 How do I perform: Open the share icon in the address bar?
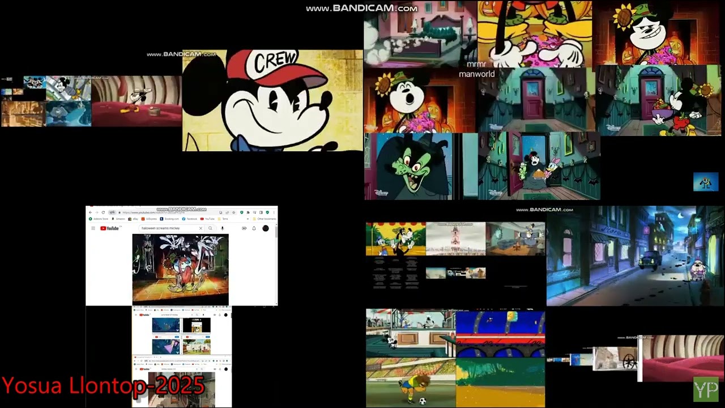click(227, 212)
